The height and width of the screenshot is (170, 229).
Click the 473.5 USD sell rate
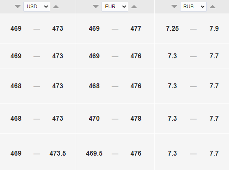click(58, 153)
